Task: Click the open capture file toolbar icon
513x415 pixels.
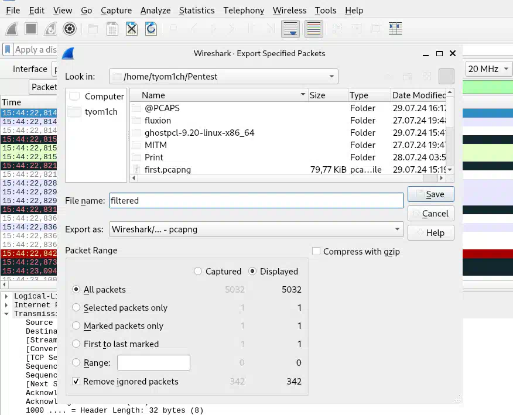Action: click(93, 29)
